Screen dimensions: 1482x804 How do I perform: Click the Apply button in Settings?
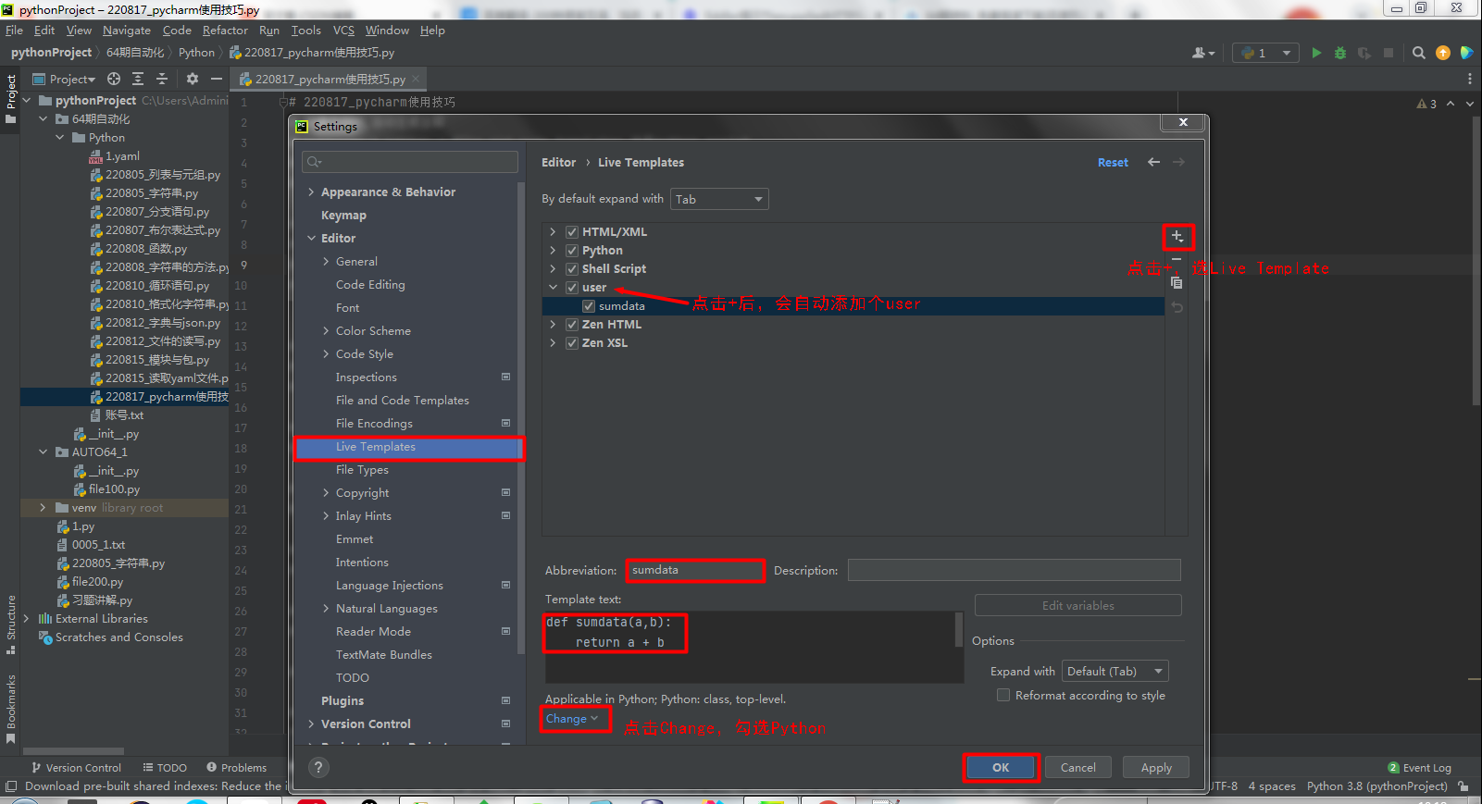[x=1156, y=767]
